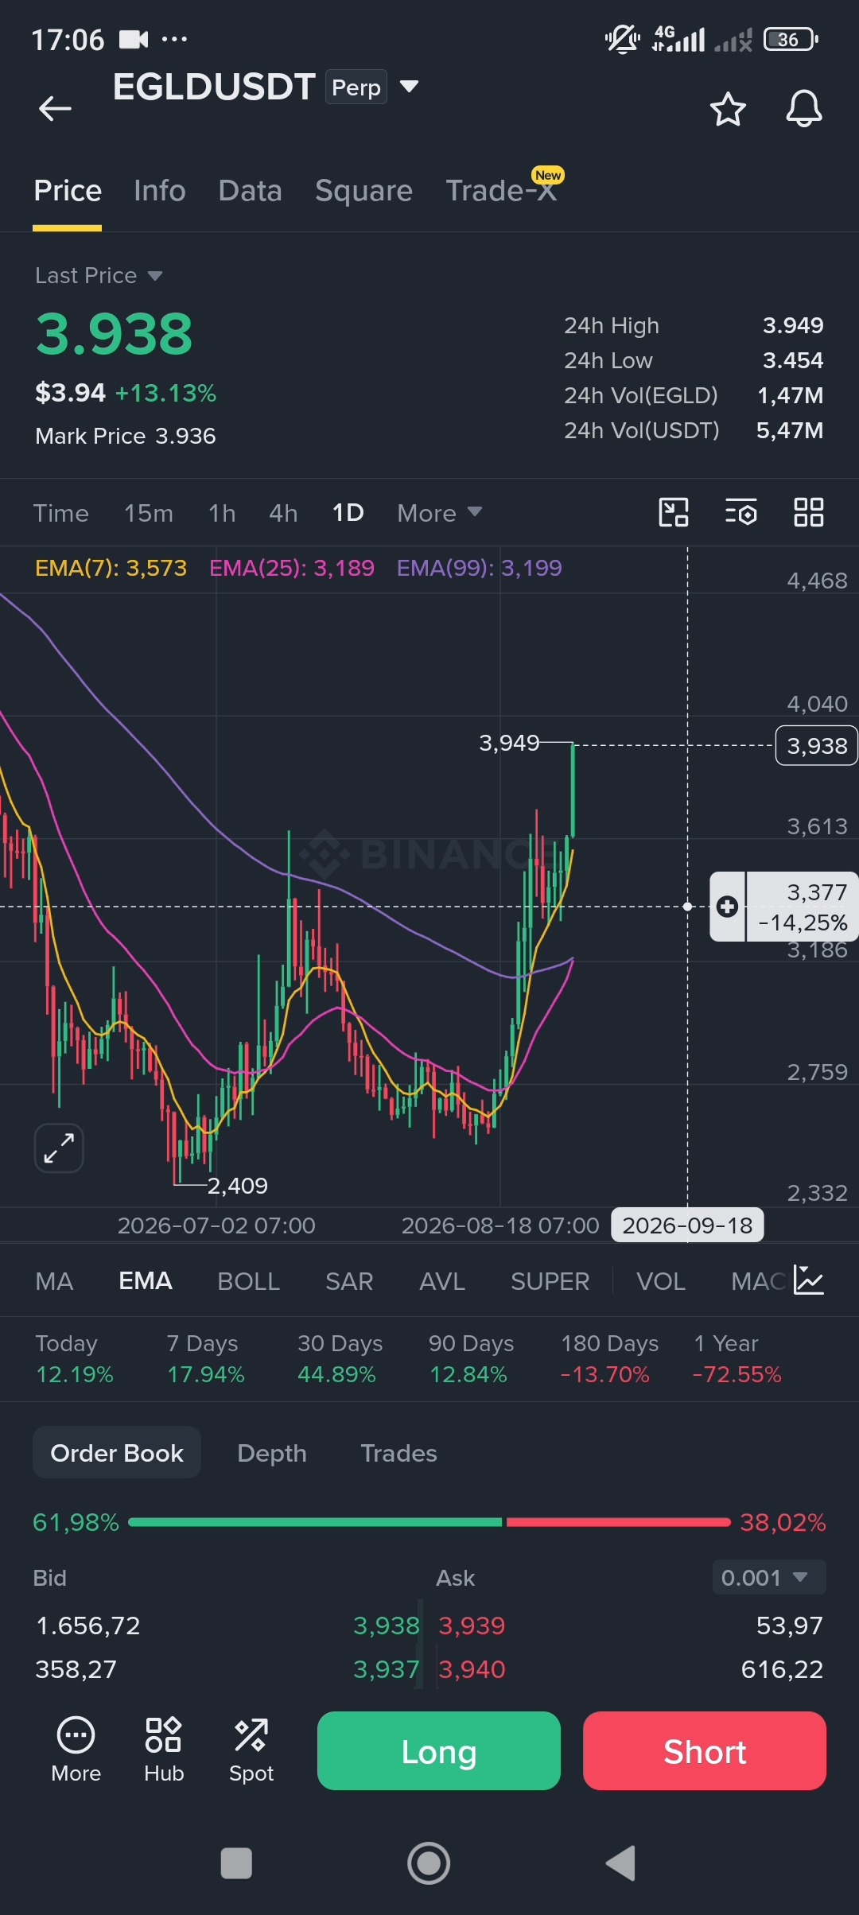Expand More timeframes dropdown
Image resolution: width=859 pixels, height=1915 pixels.
click(440, 513)
